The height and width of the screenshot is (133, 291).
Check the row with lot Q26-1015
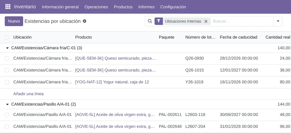(7, 70)
